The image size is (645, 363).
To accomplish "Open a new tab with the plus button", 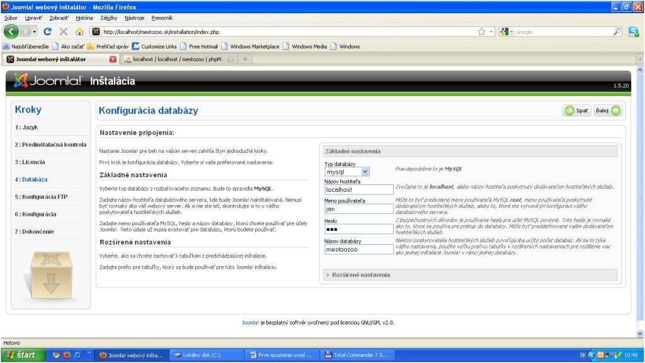I will 245,59.
